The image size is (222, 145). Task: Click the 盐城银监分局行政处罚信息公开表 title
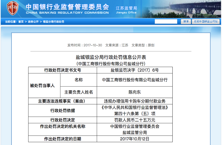coord(111,57)
